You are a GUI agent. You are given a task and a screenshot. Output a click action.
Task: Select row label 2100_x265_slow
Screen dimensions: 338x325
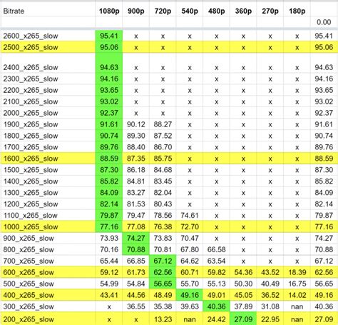48,101
